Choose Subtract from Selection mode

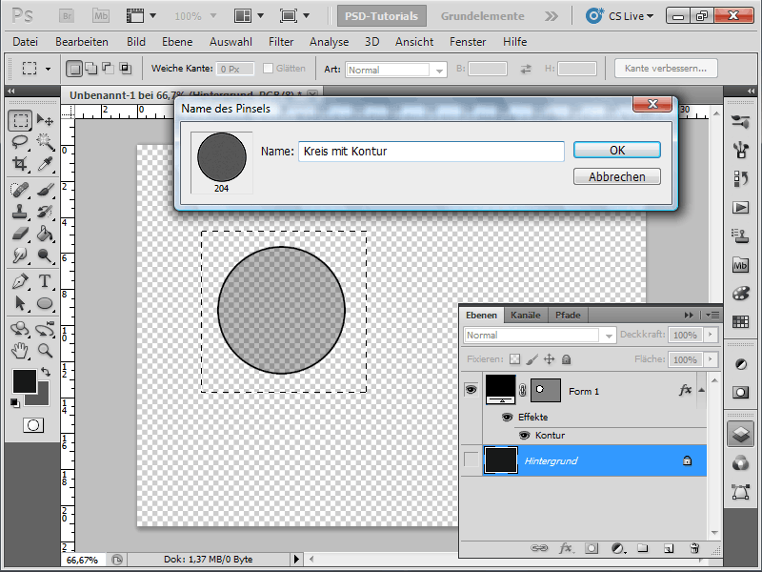click(108, 69)
